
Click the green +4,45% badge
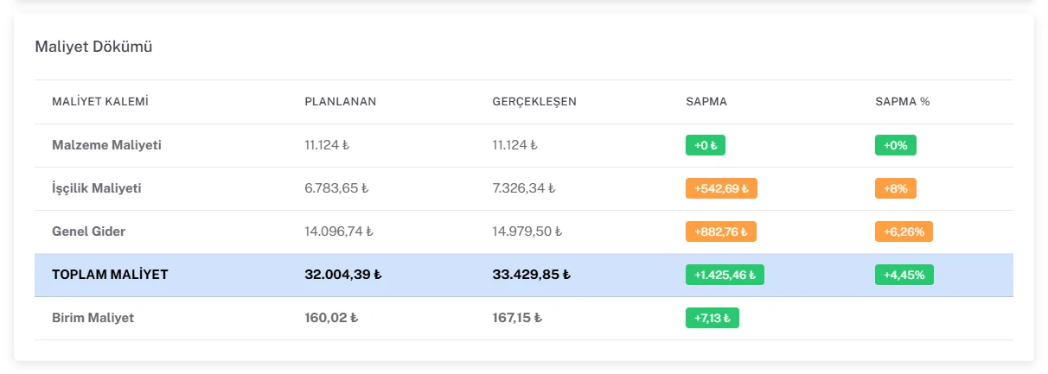click(x=904, y=275)
